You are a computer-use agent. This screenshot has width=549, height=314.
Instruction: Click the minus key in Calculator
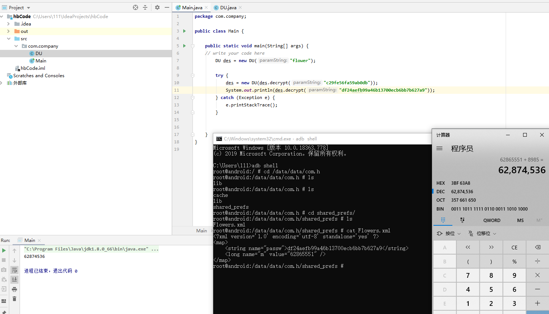(538, 289)
